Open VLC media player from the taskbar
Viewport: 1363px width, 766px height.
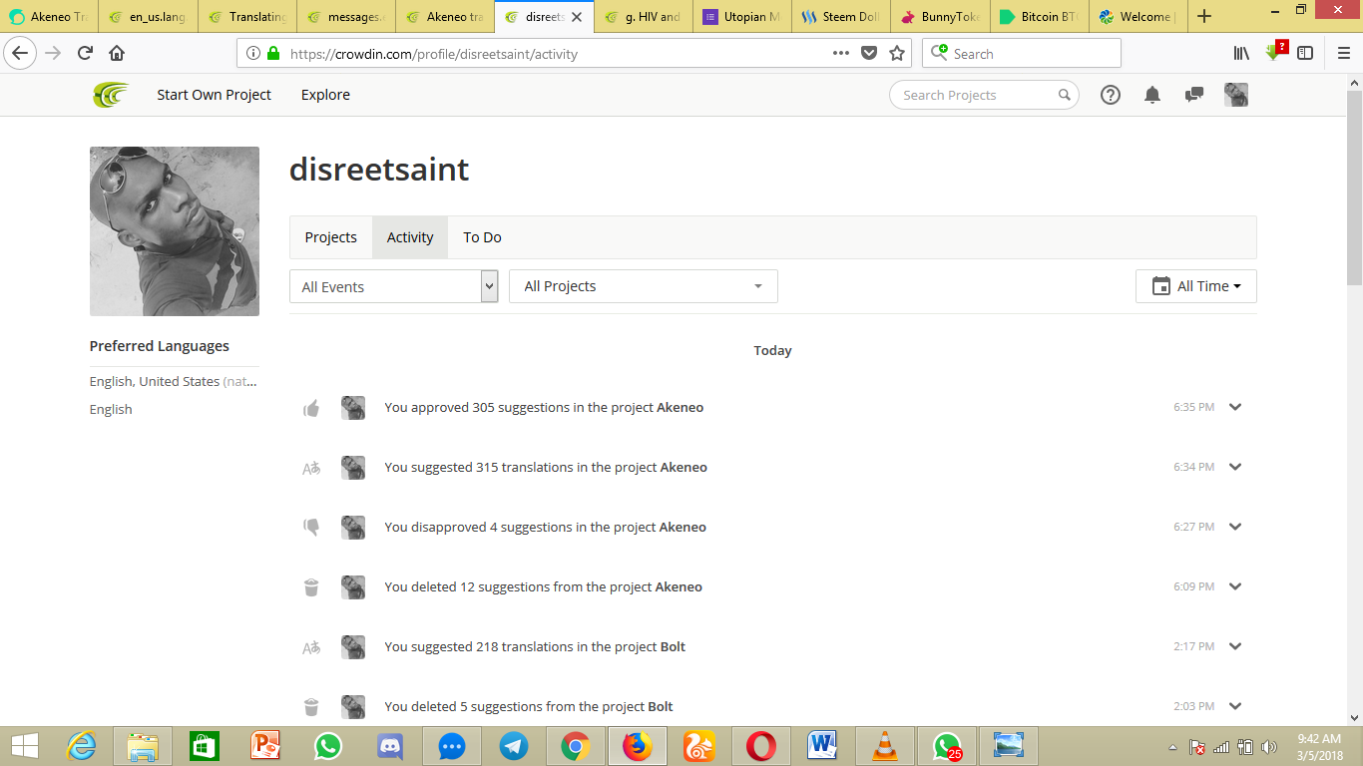pyautogui.click(x=884, y=746)
